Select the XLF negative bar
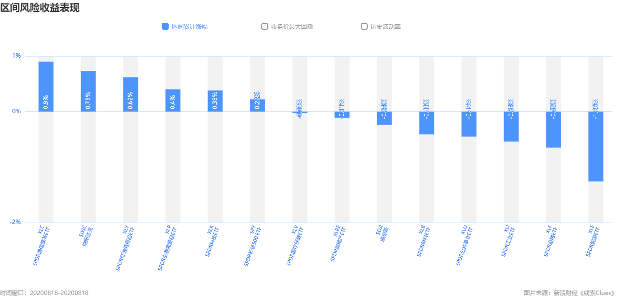 [x=553, y=130]
